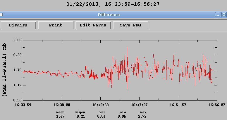Click y-axis value 2.38

[17, 55]
